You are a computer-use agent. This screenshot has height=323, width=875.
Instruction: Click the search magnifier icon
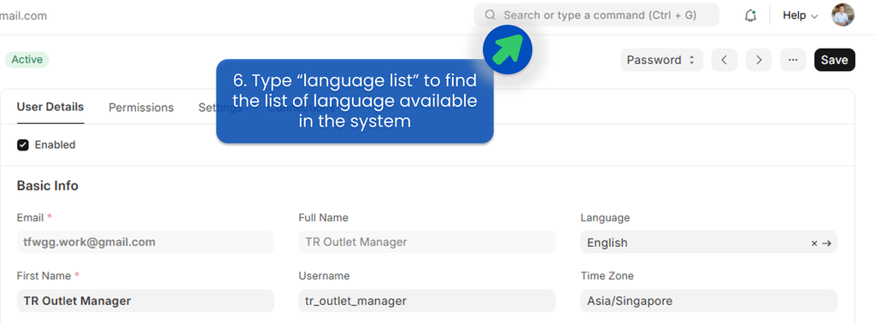coord(490,15)
